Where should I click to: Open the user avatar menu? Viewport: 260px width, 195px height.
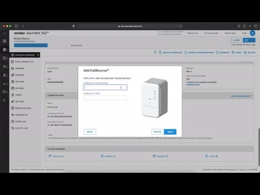(252, 33)
